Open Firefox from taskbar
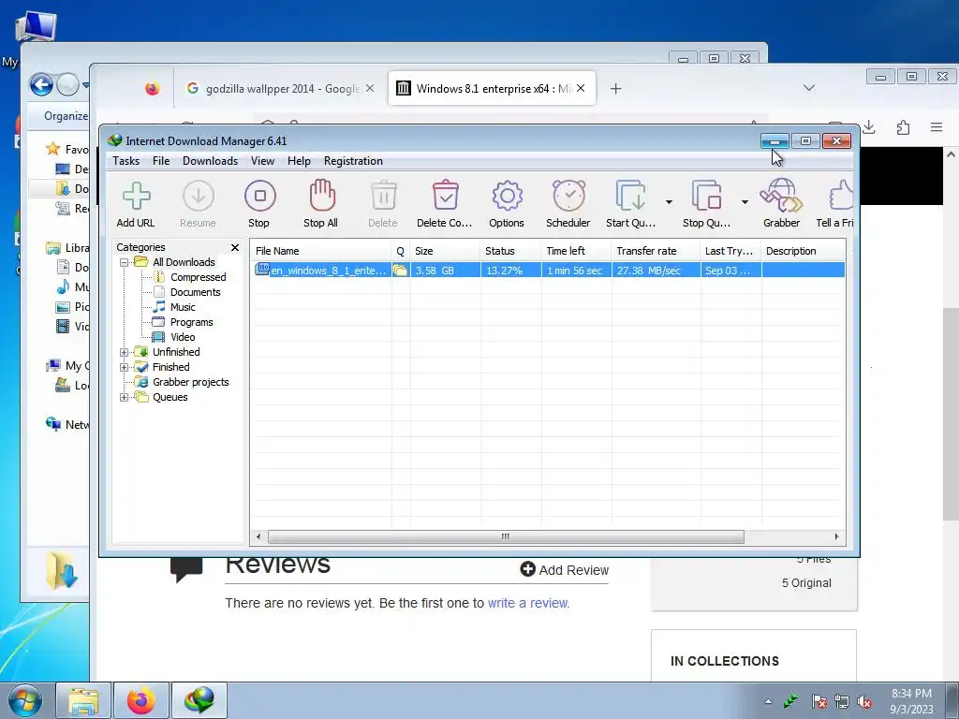Screen dimensions: 959x719 click(141, 700)
